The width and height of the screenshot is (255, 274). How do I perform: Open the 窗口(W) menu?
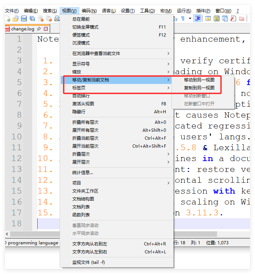224,11
